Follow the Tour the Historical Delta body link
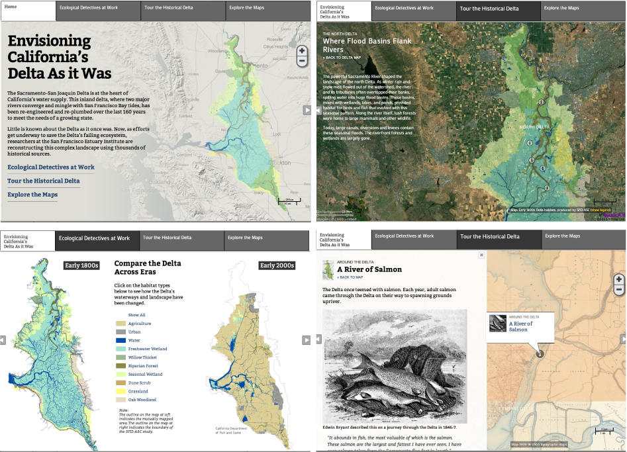This screenshot has height=452, width=627. 43,181
